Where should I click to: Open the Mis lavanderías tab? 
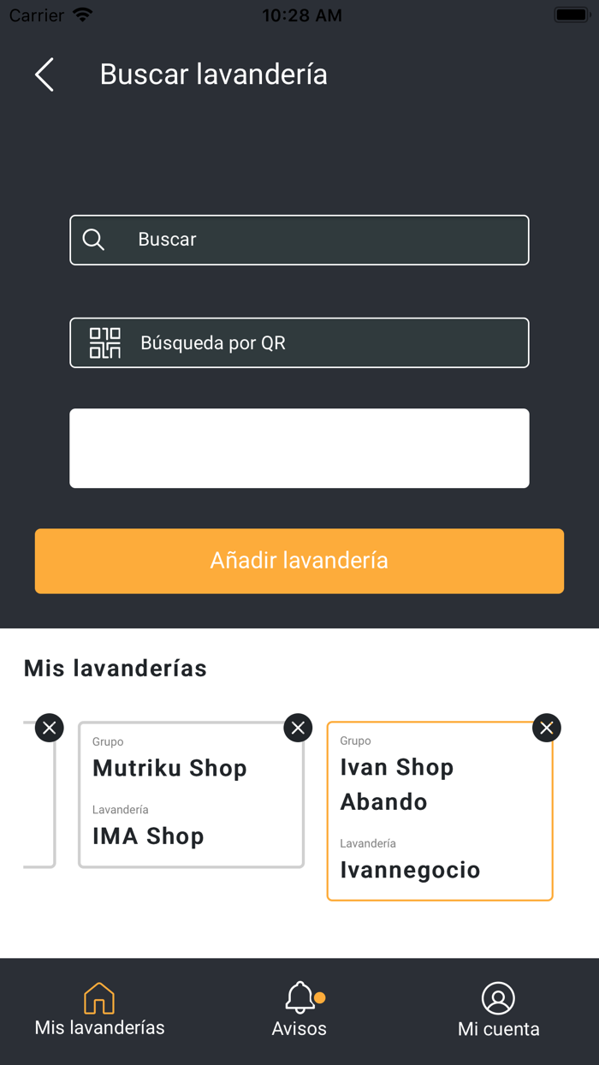tap(99, 1010)
